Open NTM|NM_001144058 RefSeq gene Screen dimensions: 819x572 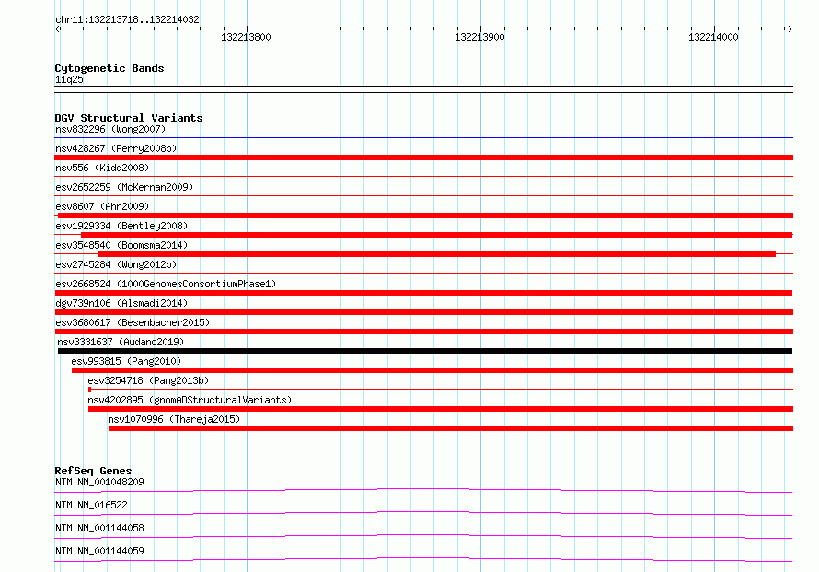[99, 528]
